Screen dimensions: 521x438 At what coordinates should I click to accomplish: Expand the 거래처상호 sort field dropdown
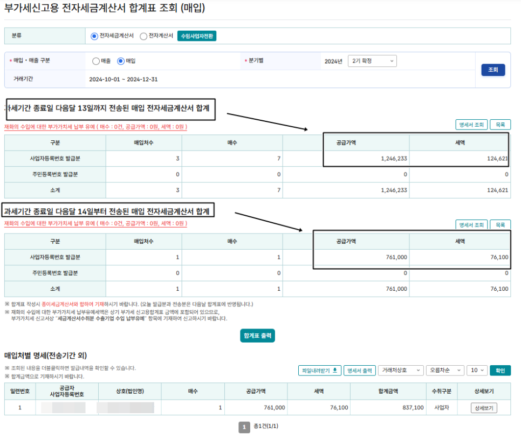click(401, 371)
